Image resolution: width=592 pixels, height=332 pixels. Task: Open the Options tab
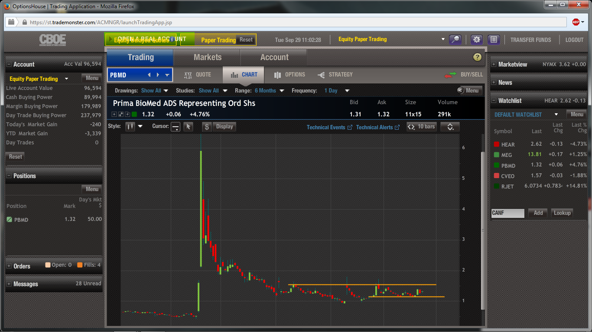tap(289, 75)
